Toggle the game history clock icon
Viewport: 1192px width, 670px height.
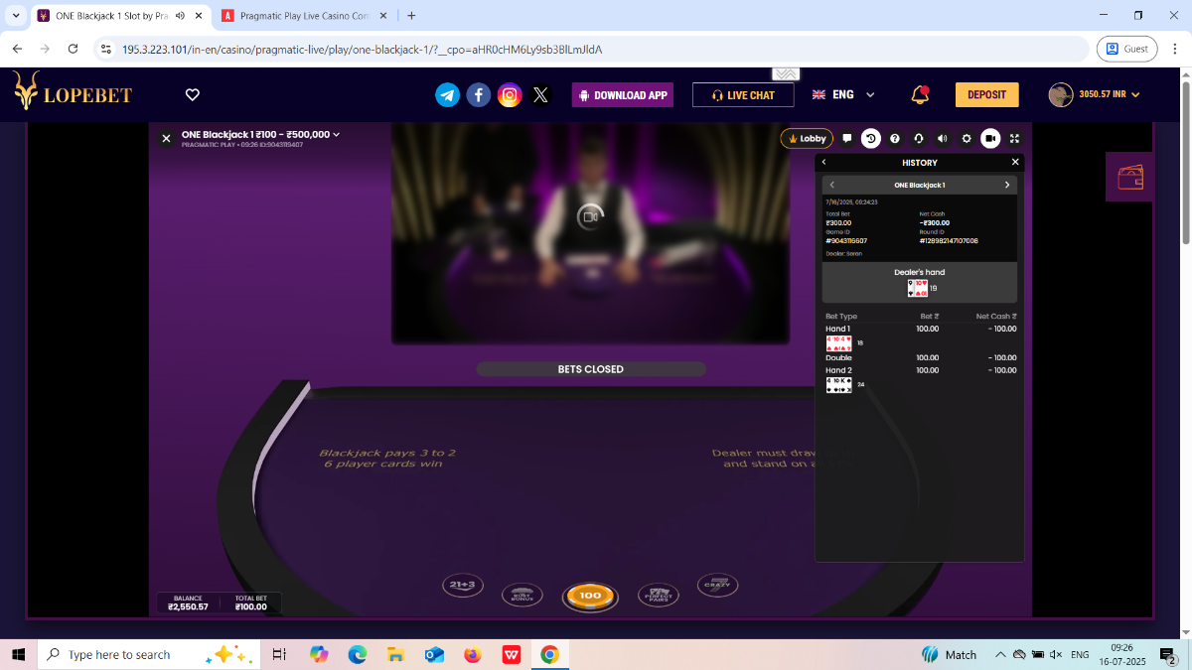click(871, 139)
